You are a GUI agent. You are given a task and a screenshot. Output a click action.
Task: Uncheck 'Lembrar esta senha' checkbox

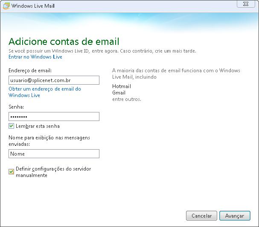coord(11,126)
